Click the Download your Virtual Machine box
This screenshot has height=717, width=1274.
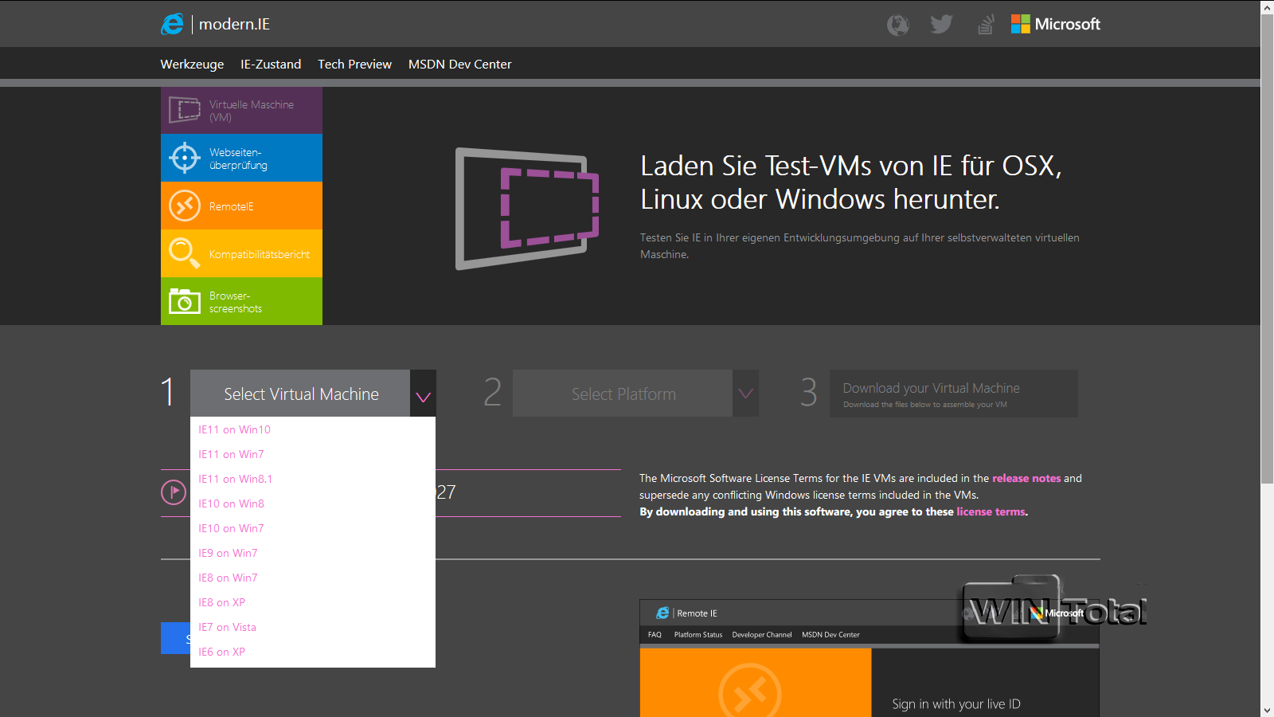pos(953,394)
